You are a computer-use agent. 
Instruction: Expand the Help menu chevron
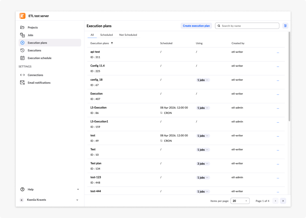coord(78,189)
